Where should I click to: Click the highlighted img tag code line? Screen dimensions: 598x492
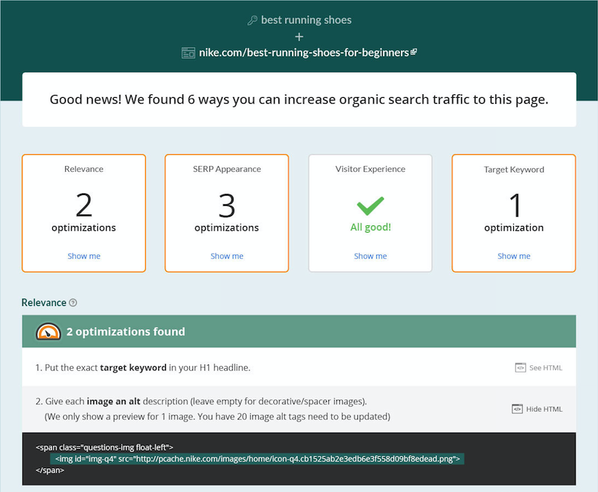pos(256,459)
